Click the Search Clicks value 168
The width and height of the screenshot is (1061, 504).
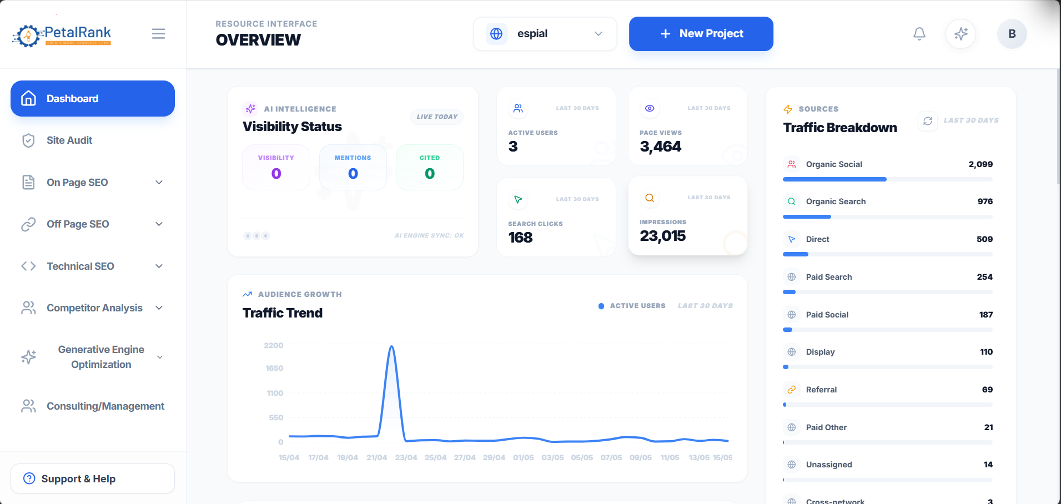tap(521, 238)
